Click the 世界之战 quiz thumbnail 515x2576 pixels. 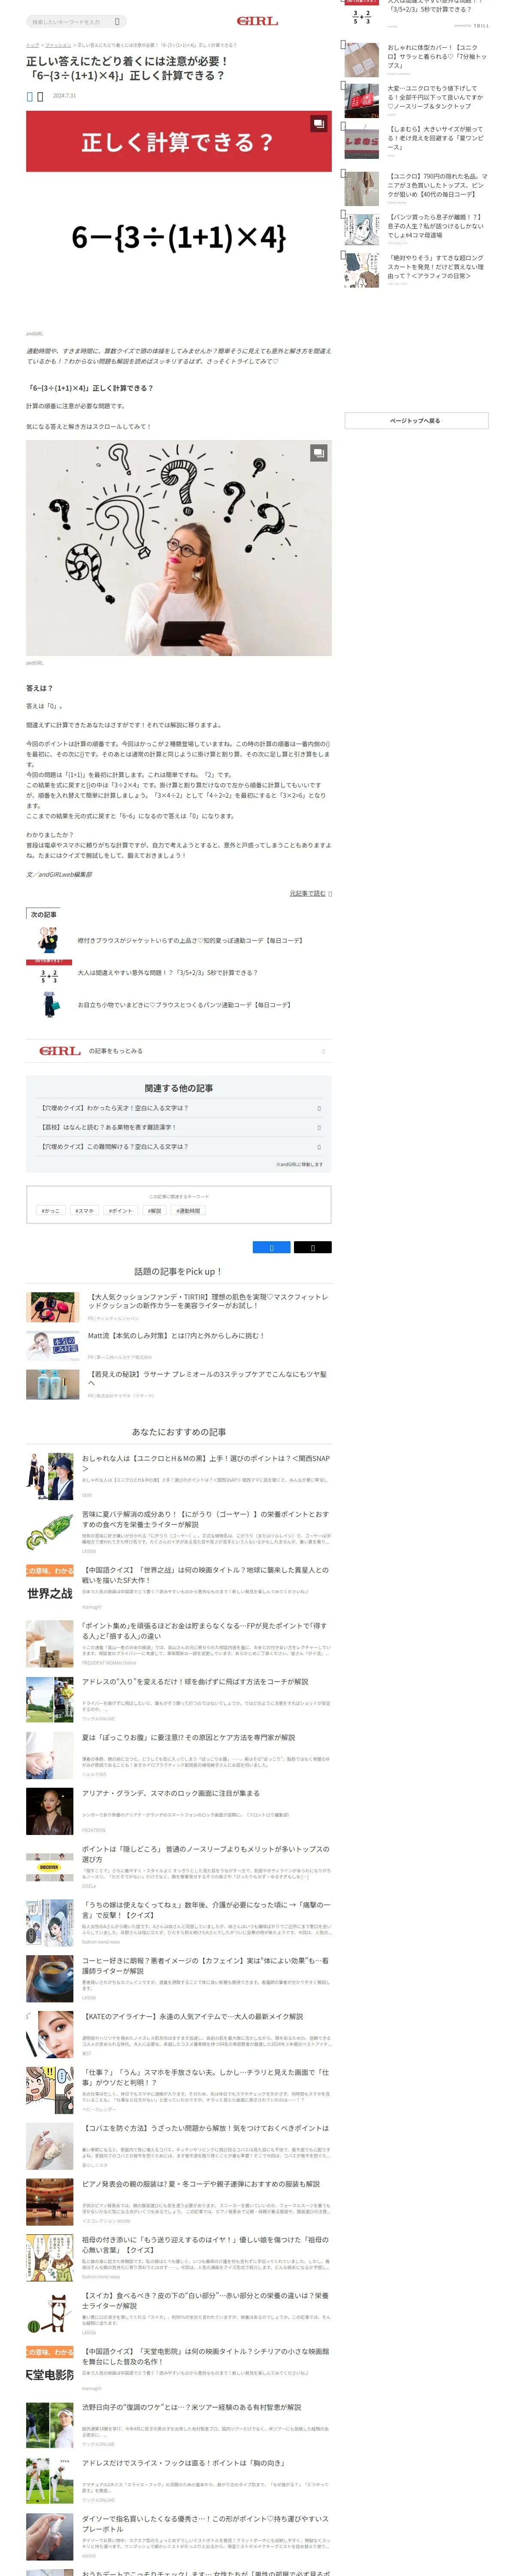[x=50, y=1588]
